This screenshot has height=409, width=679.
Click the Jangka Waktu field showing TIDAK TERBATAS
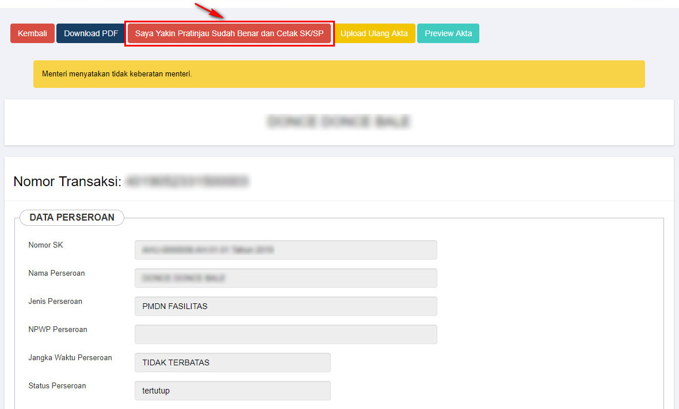pyautogui.click(x=232, y=362)
